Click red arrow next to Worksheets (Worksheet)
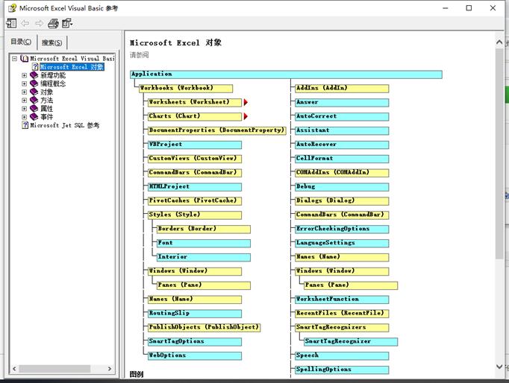The height and width of the screenshot is (383, 509). point(246,102)
